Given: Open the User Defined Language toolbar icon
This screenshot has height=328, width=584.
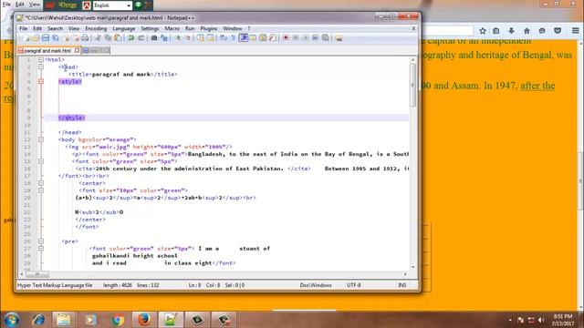Looking at the screenshot, I should (253, 38).
